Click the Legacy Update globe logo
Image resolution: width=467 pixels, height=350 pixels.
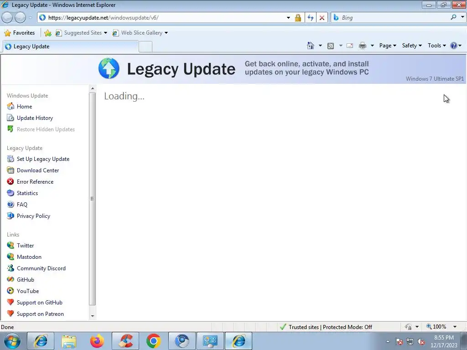[x=109, y=68]
